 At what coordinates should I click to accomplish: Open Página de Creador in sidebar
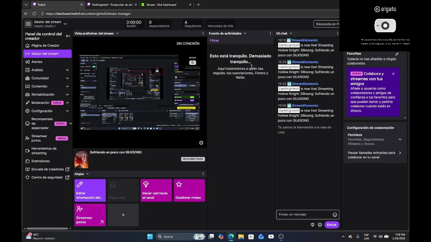[45, 46]
